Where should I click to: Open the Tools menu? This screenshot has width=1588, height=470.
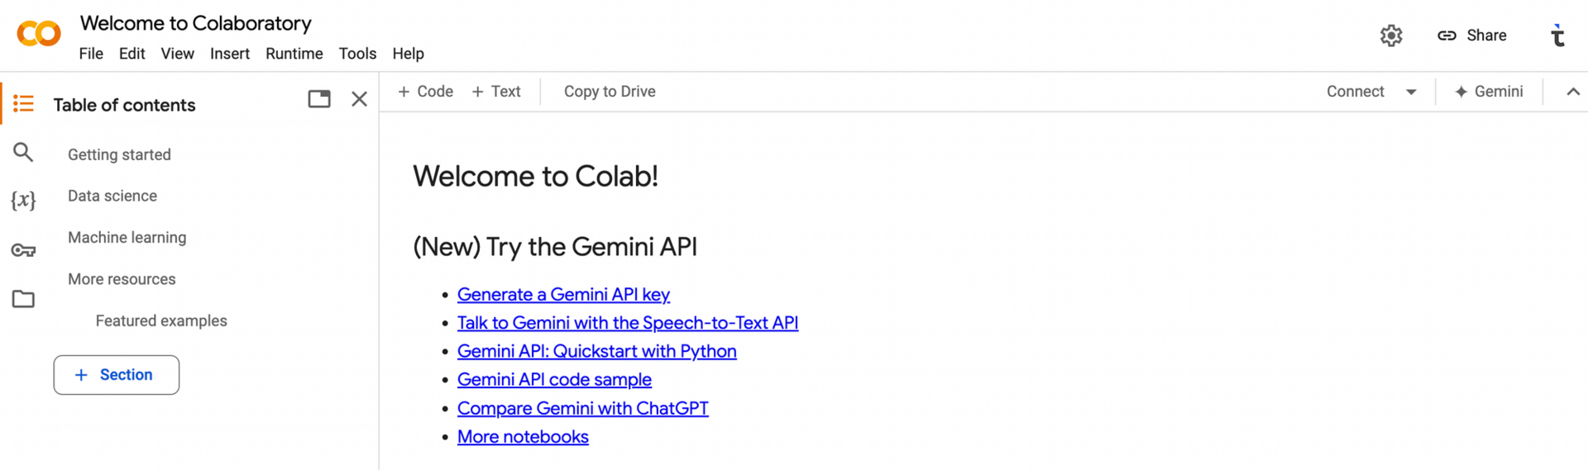[x=357, y=54]
